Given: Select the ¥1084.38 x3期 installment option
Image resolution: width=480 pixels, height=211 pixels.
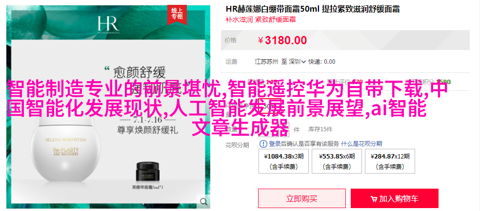Looking at the screenshot, I should coord(284,161).
